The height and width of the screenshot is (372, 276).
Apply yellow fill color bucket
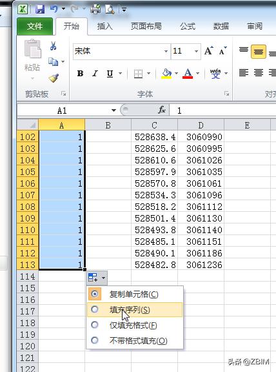click(x=166, y=74)
